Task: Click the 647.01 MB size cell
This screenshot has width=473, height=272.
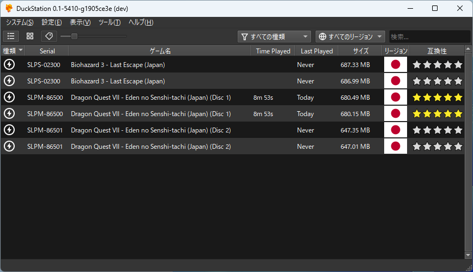Action: pos(355,146)
